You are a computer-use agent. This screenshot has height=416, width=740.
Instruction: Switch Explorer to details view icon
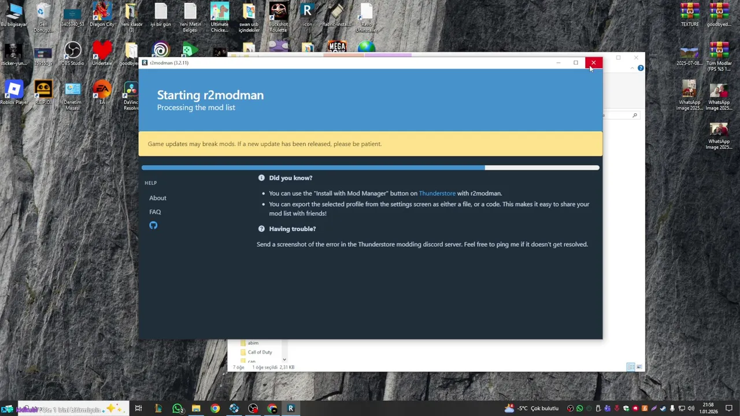pos(631,367)
